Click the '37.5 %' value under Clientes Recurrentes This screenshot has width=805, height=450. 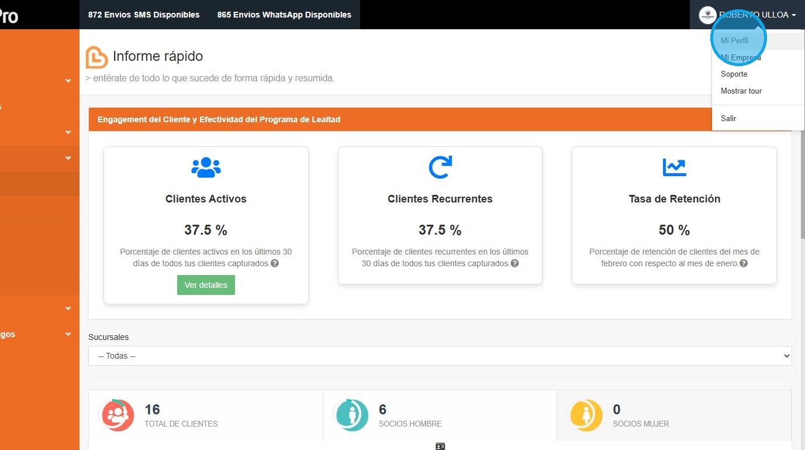pos(440,230)
